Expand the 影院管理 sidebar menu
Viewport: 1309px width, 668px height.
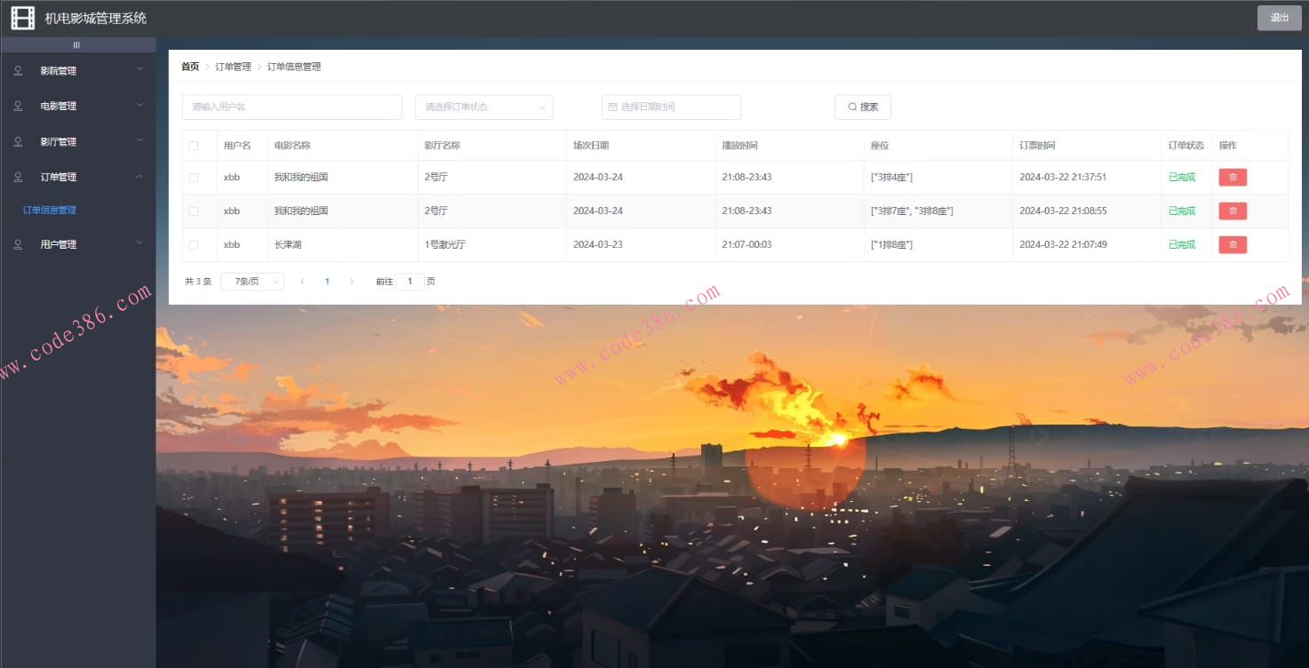pos(78,71)
